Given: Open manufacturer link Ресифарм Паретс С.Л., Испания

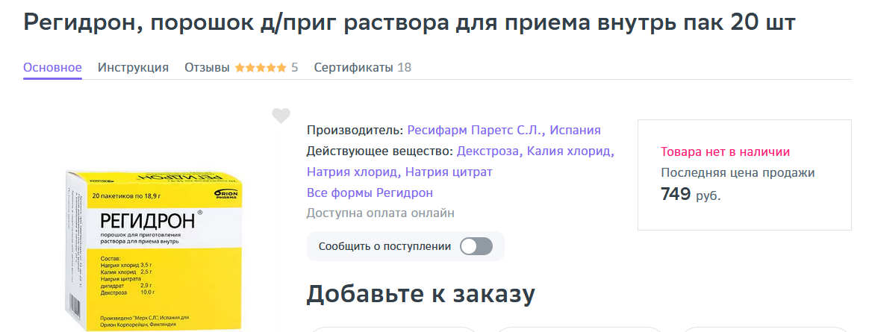Looking at the screenshot, I should point(504,130).
